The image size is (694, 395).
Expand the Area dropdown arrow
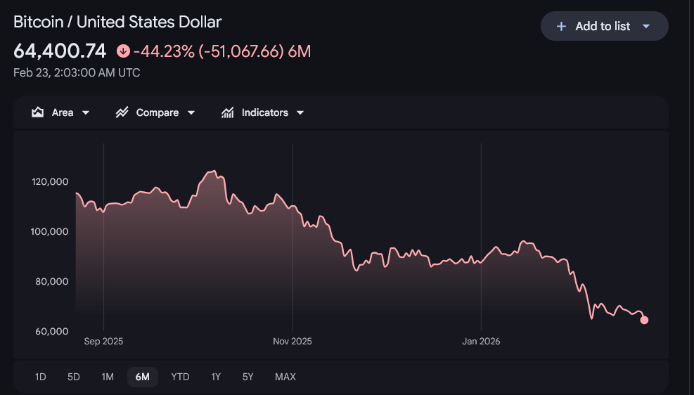(86, 112)
